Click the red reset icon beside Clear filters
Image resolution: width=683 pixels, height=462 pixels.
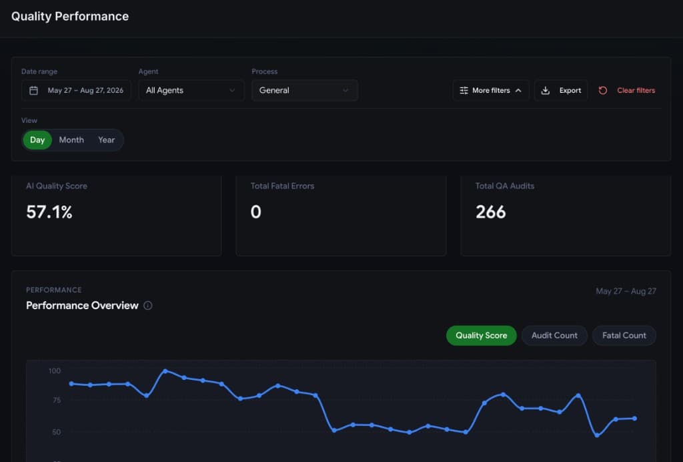point(603,90)
